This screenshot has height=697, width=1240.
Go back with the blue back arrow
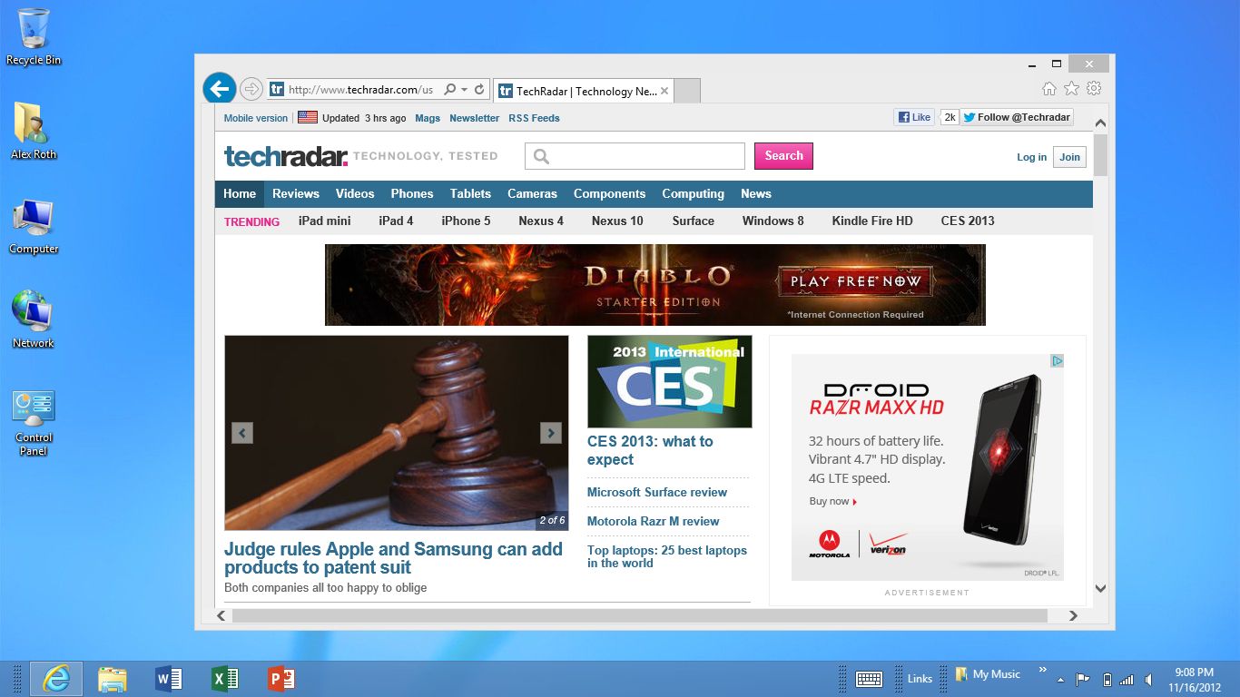[x=219, y=89]
